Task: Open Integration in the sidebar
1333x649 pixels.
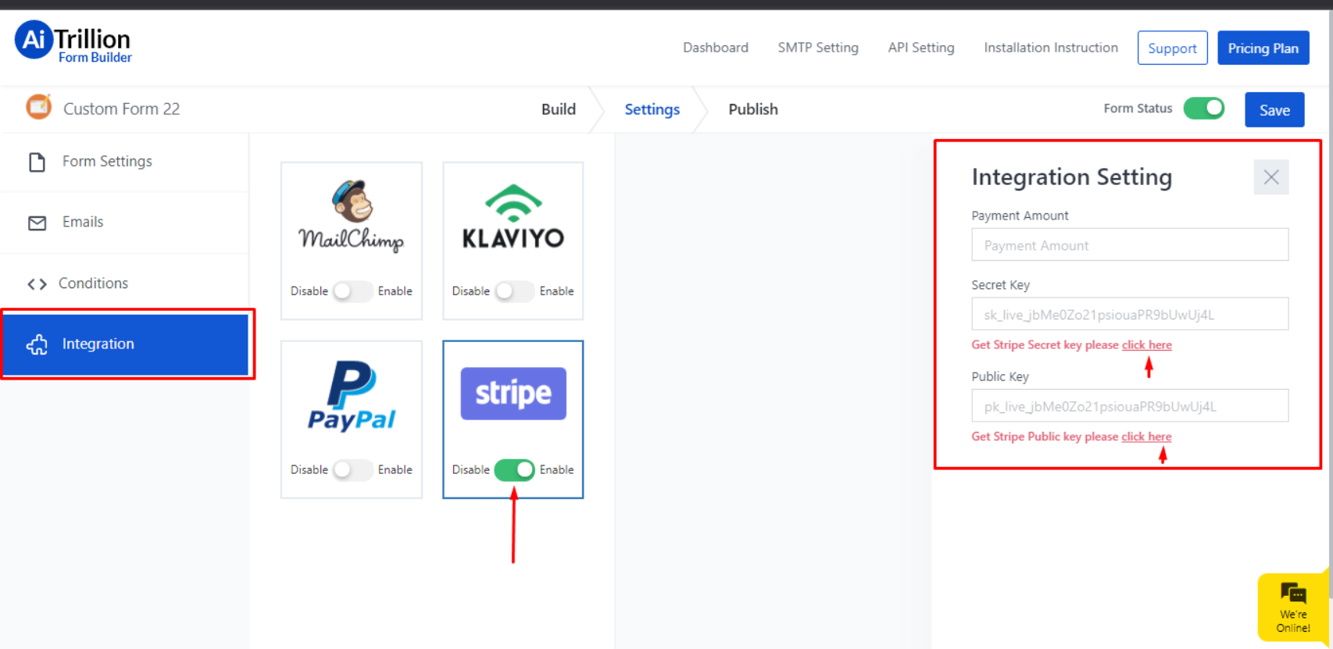Action: click(x=127, y=344)
